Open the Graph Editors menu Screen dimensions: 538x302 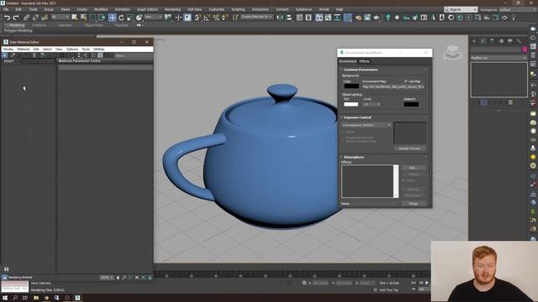pos(148,9)
